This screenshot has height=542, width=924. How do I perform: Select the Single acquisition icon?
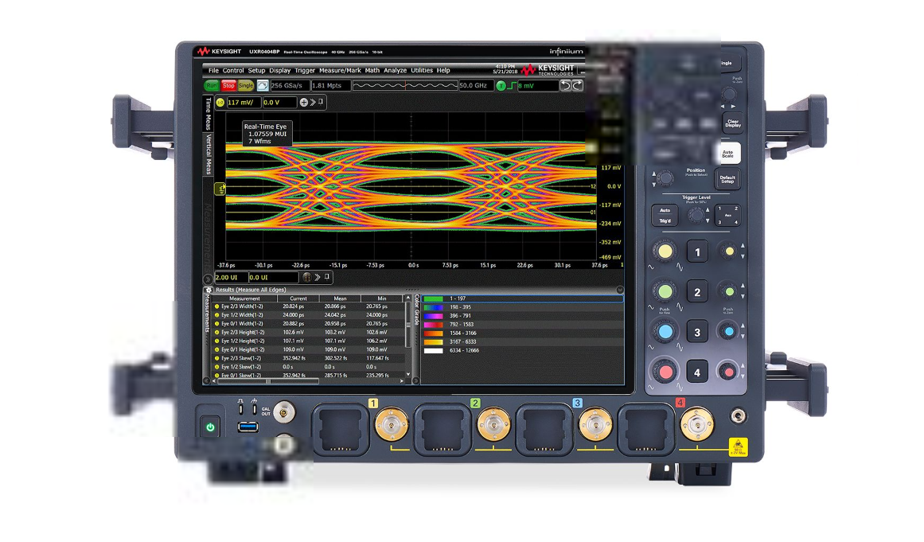click(x=248, y=85)
